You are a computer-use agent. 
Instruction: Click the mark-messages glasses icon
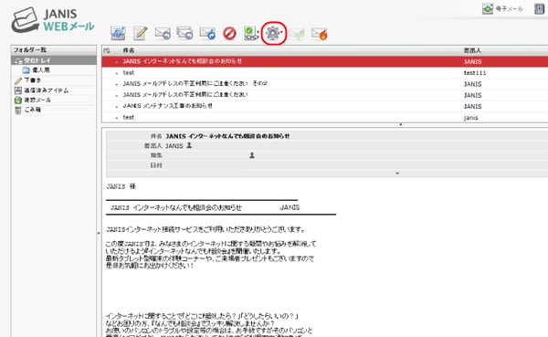click(252, 34)
